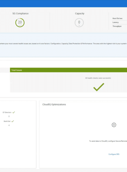The width and height of the screenshot is (127, 172).
Task: Click the large green health check mark
Action: (99, 87)
